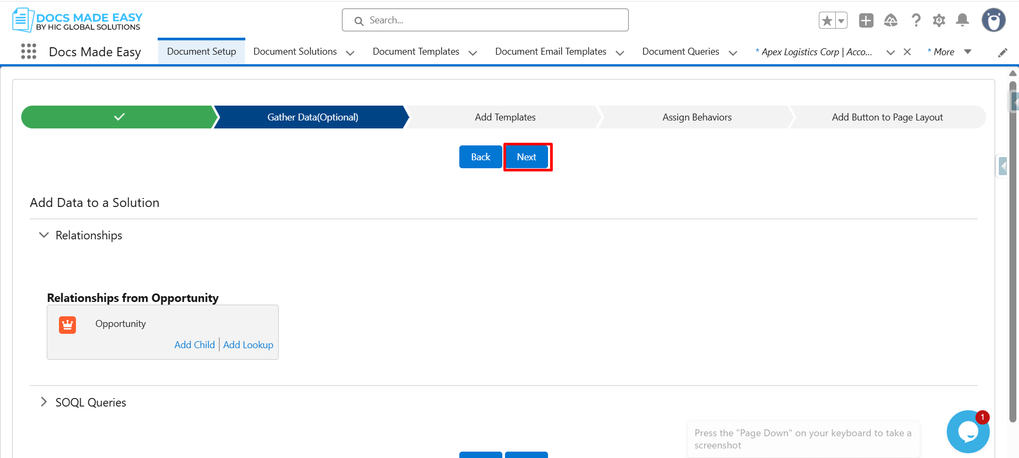Open the Document Solutions tab dropdown
This screenshot has width=1019, height=458.
pyautogui.click(x=350, y=53)
